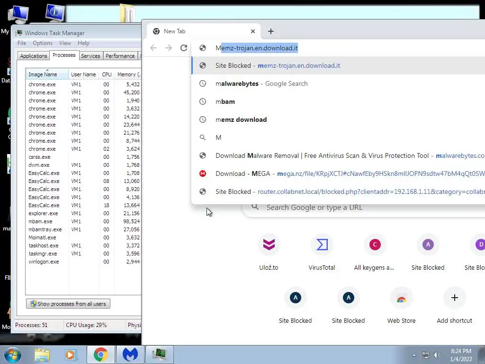
Task: Open the Download - MEGA suggestion
Action: [339, 173]
